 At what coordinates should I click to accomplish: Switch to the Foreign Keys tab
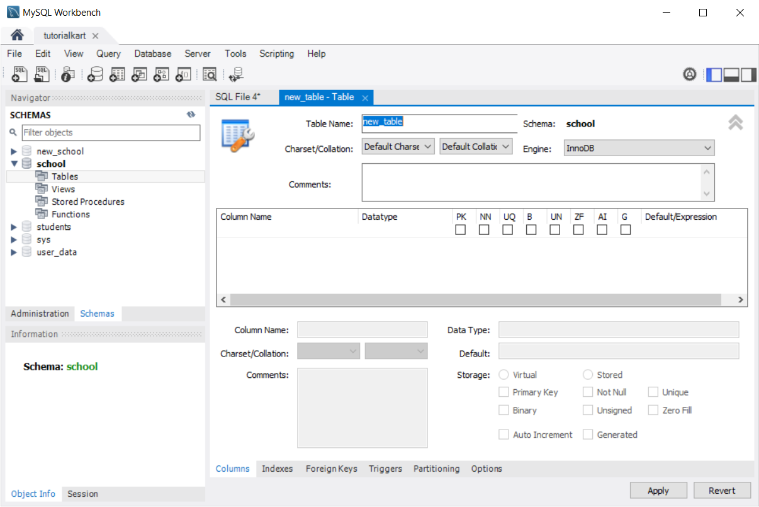(x=332, y=469)
